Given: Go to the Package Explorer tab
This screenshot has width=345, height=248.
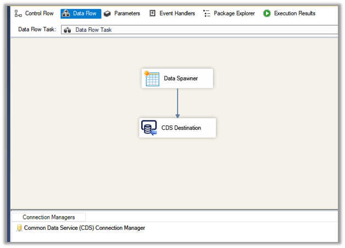Looking at the screenshot, I should tap(234, 13).
